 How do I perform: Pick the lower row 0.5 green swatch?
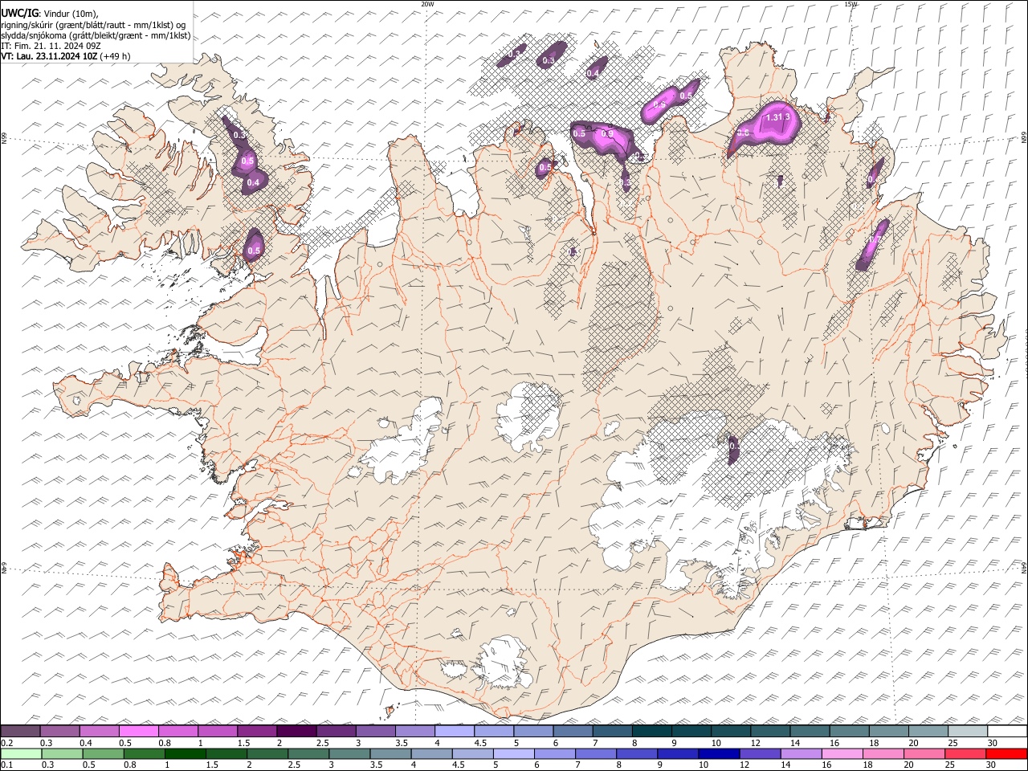[102, 754]
